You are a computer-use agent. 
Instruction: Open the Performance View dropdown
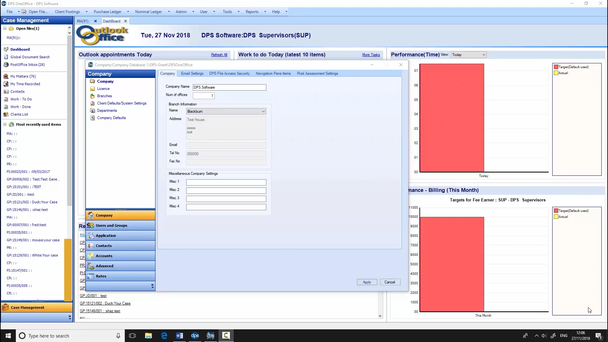pos(484,55)
